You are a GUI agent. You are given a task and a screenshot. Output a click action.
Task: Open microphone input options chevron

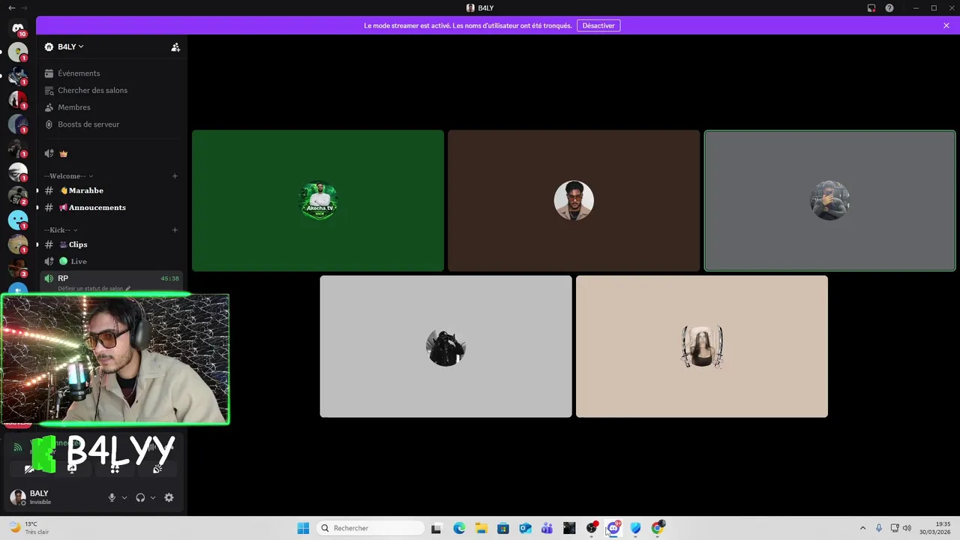124,497
